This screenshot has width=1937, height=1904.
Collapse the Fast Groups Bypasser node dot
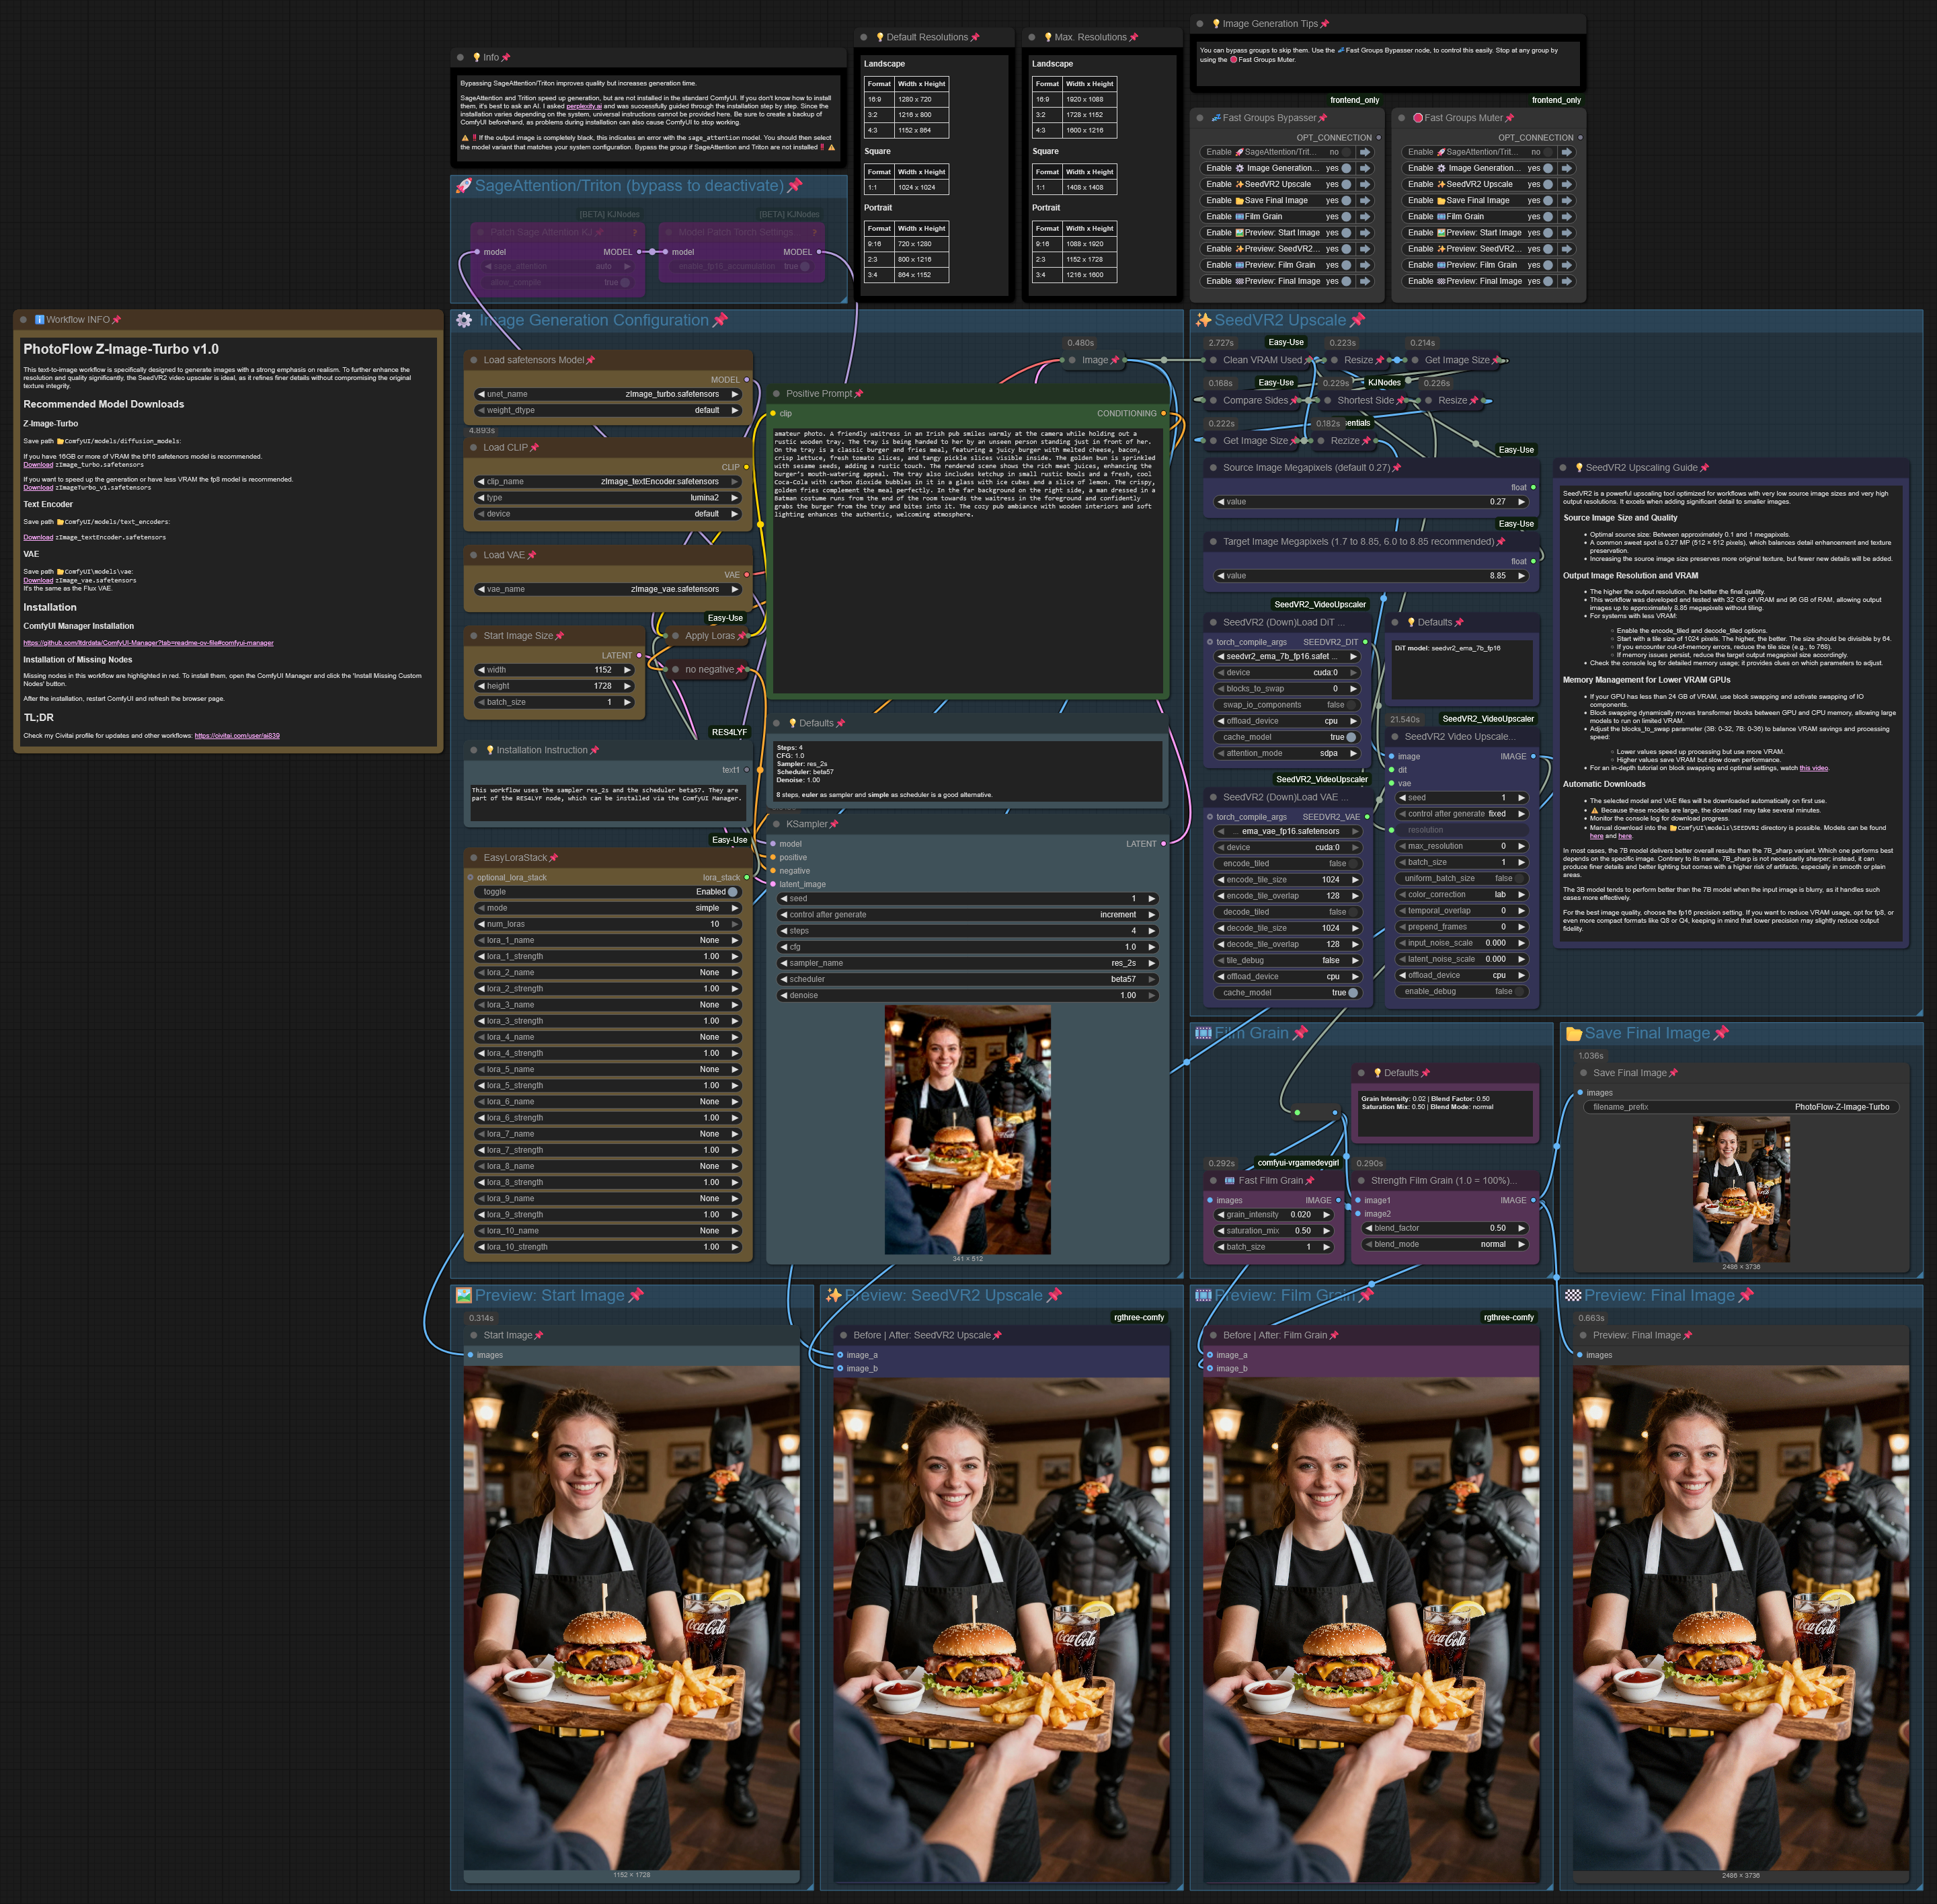pyautogui.click(x=1200, y=118)
